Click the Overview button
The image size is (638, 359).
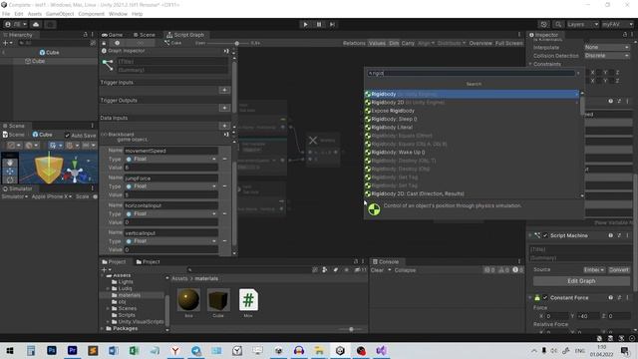click(x=480, y=43)
